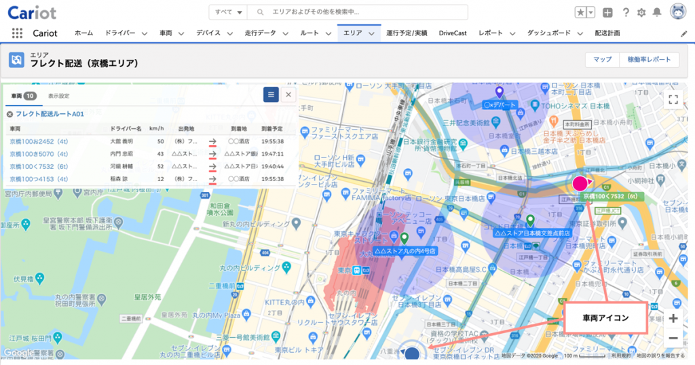The width and height of the screenshot is (695, 365).
Task: Open the favorites list dropdown arrow
Action: pos(591,12)
